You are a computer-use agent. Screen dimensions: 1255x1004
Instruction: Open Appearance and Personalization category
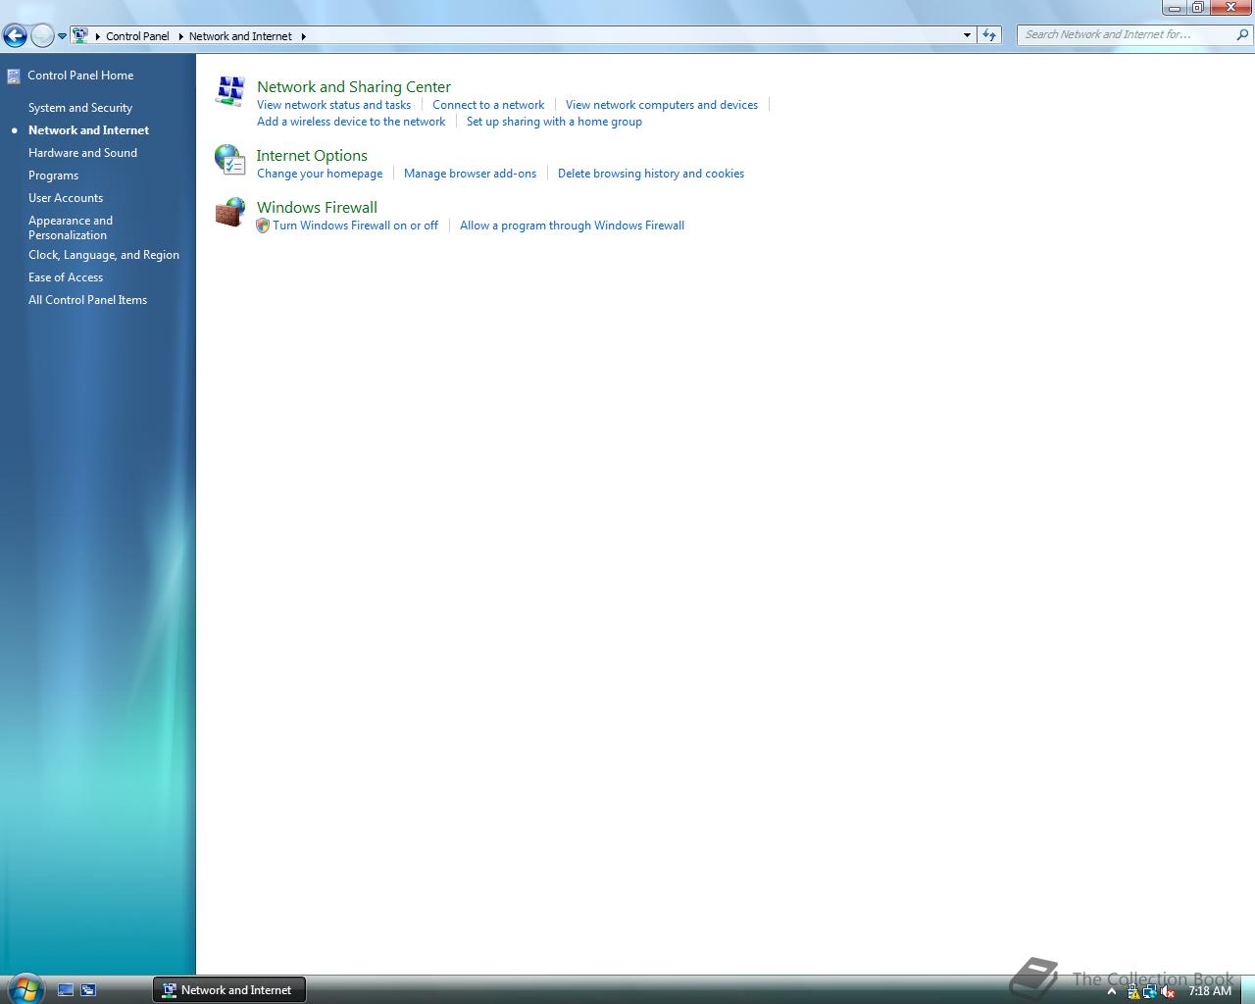point(71,227)
